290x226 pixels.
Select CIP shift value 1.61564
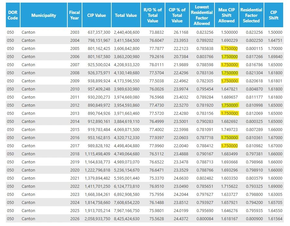pyautogui.click(x=275, y=219)
